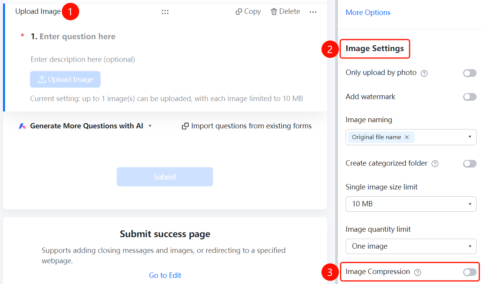Open the Image quantity limit dropdown

(x=411, y=246)
